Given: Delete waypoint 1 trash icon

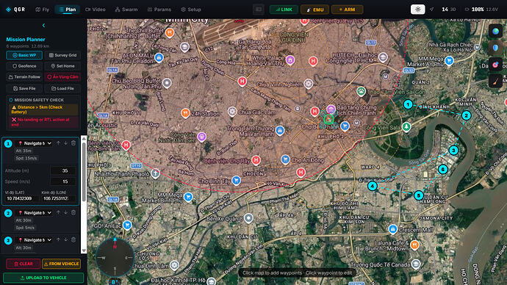Looking at the screenshot, I should click(x=73, y=142).
